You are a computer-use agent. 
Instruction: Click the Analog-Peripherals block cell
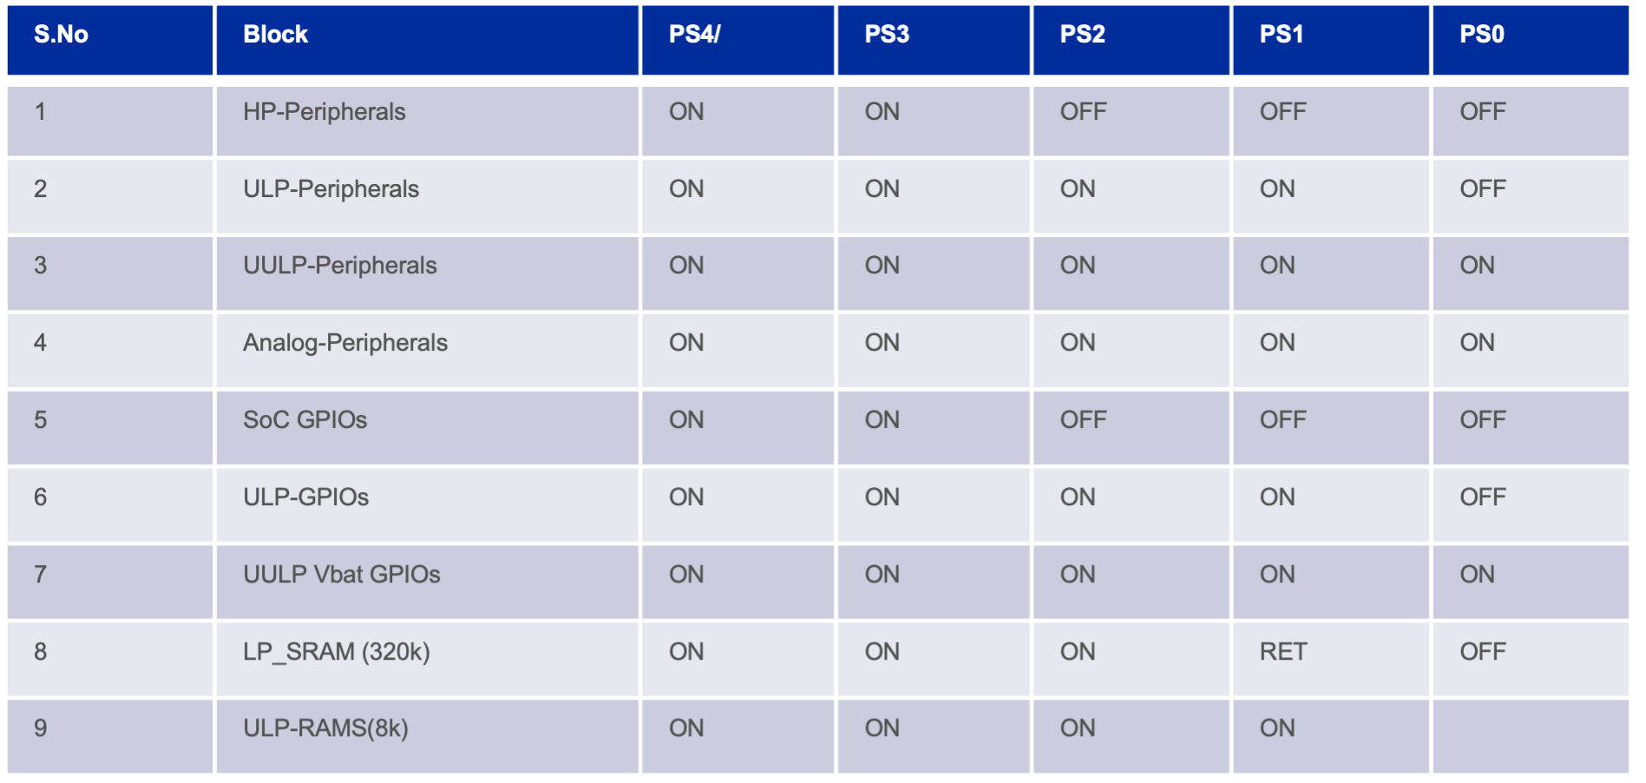(428, 351)
